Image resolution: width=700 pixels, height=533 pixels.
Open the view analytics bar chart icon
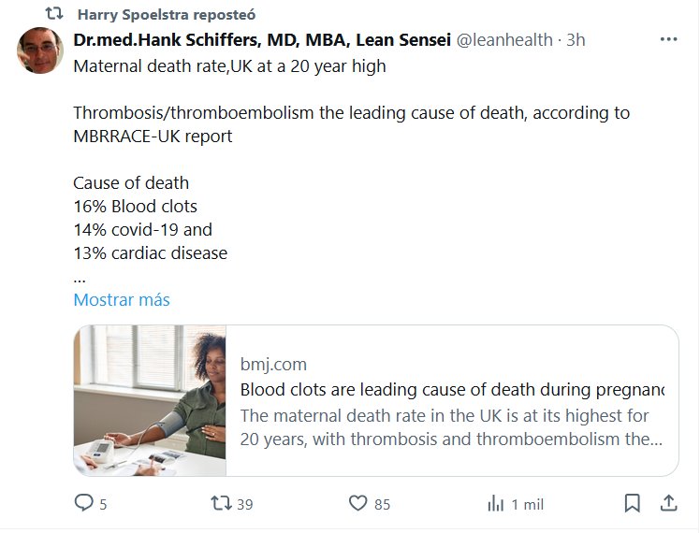click(x=495, y=503)
